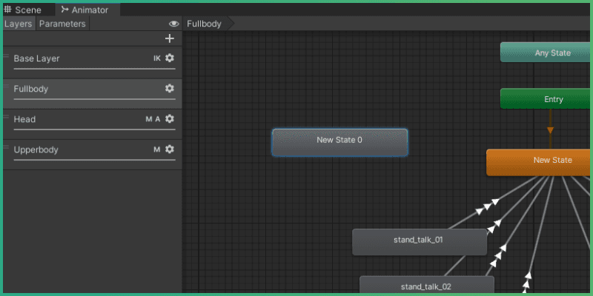
Task: Add a new layer with plus icon
Action: pos(170,38)
